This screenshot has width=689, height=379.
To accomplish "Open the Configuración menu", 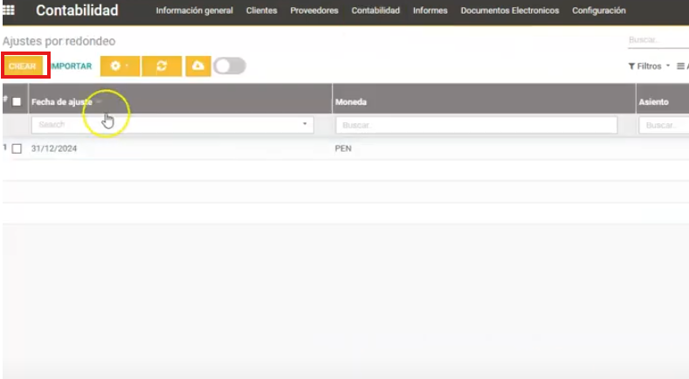I will 598,11.
